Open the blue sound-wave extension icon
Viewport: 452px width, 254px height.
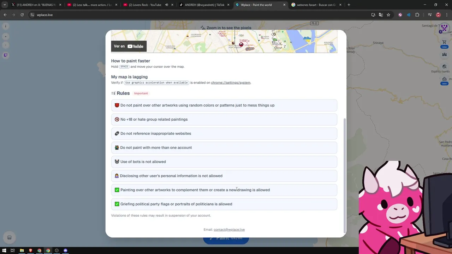click(x=409, y=15)
